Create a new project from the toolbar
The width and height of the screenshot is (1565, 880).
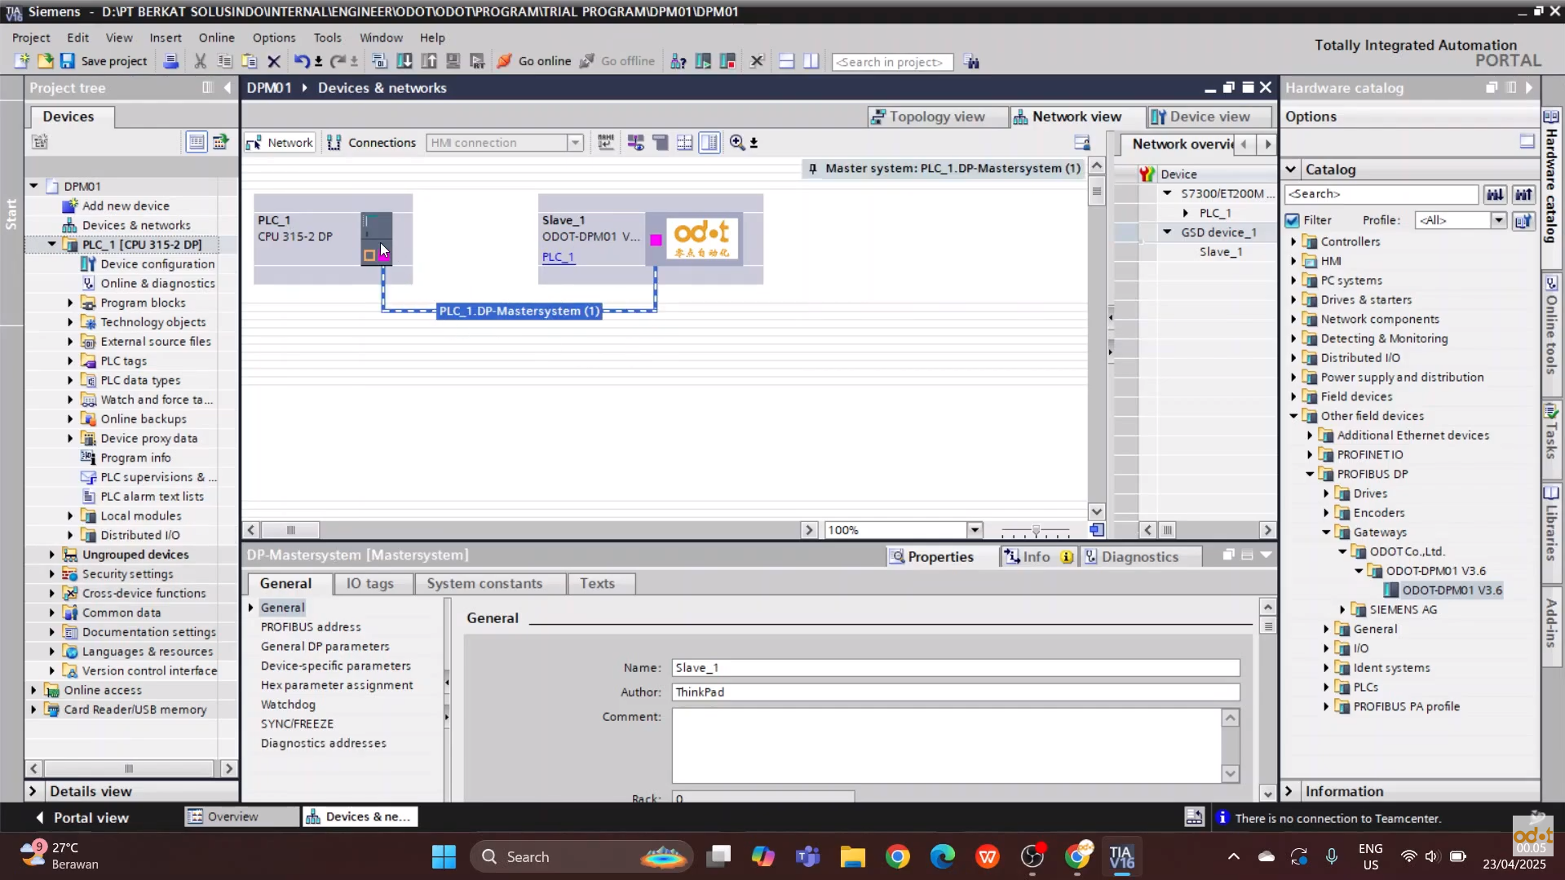(x=22, y=61)
